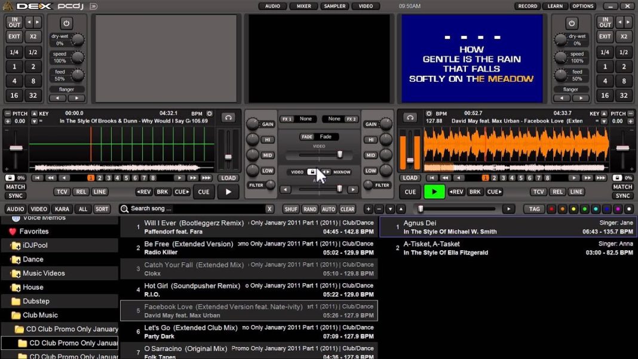This screenshot has width=638, height=359.
Task: Click the CLEAR button in the browser toolbar
Action: [x=348, y=209]
